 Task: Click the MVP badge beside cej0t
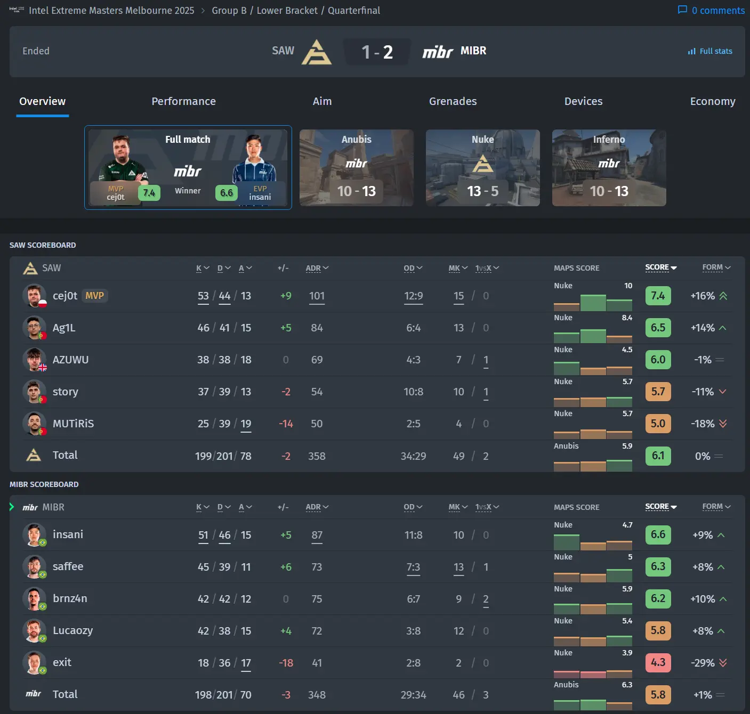click(94, 296)
